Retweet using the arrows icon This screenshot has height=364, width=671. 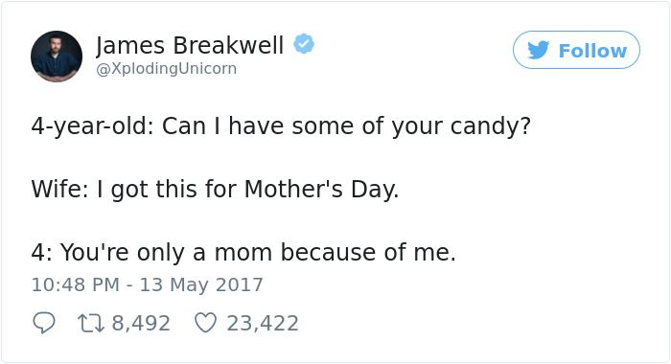[x=91, y=323]
